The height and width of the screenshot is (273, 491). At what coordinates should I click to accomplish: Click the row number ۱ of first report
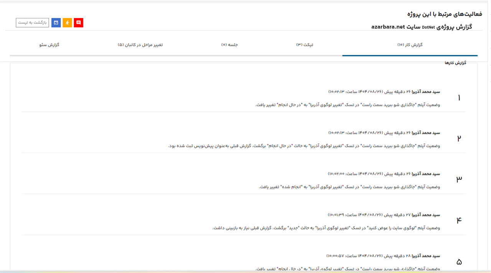click(x=459, y=98)
